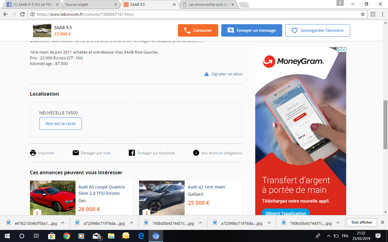The width and height of the screenshot is (388, 242).
Task: Open the Mail app with one unread badge
Action: pyautogui.click(x=97, y=236)
